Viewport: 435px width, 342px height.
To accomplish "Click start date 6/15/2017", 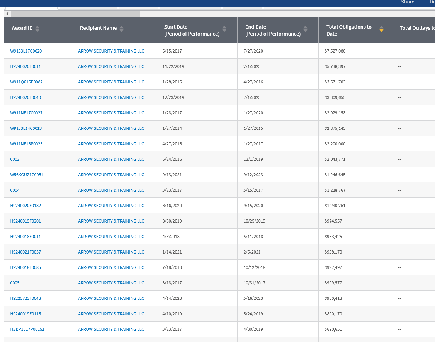I will [x=172, y=51].
